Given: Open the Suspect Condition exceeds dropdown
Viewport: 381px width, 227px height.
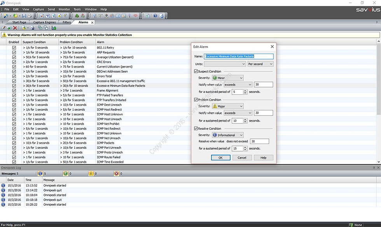Looking at the screenshot, I should point(238,85).
